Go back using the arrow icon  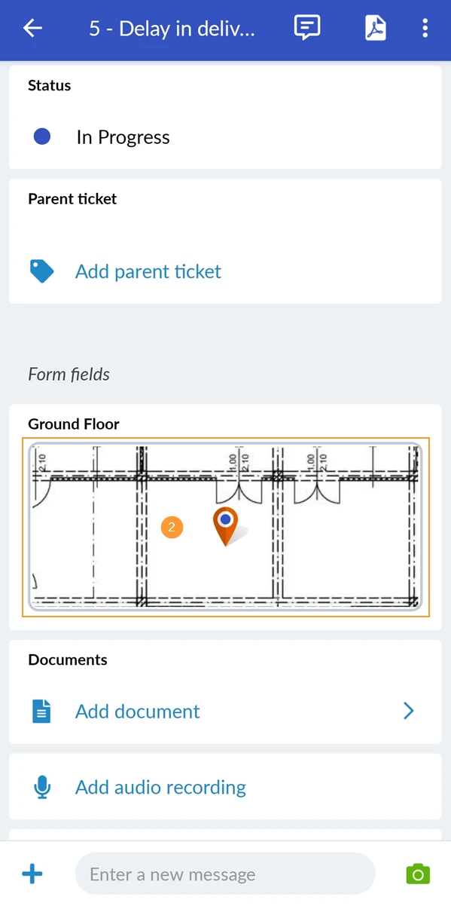click(x=33, y=29)
